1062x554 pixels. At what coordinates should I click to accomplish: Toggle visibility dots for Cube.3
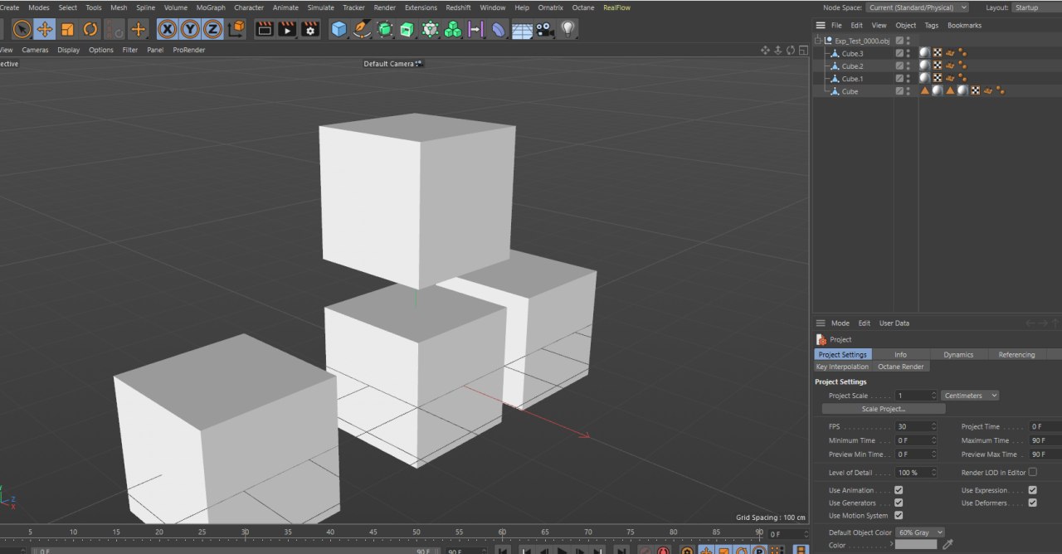[x=909, y=53]
